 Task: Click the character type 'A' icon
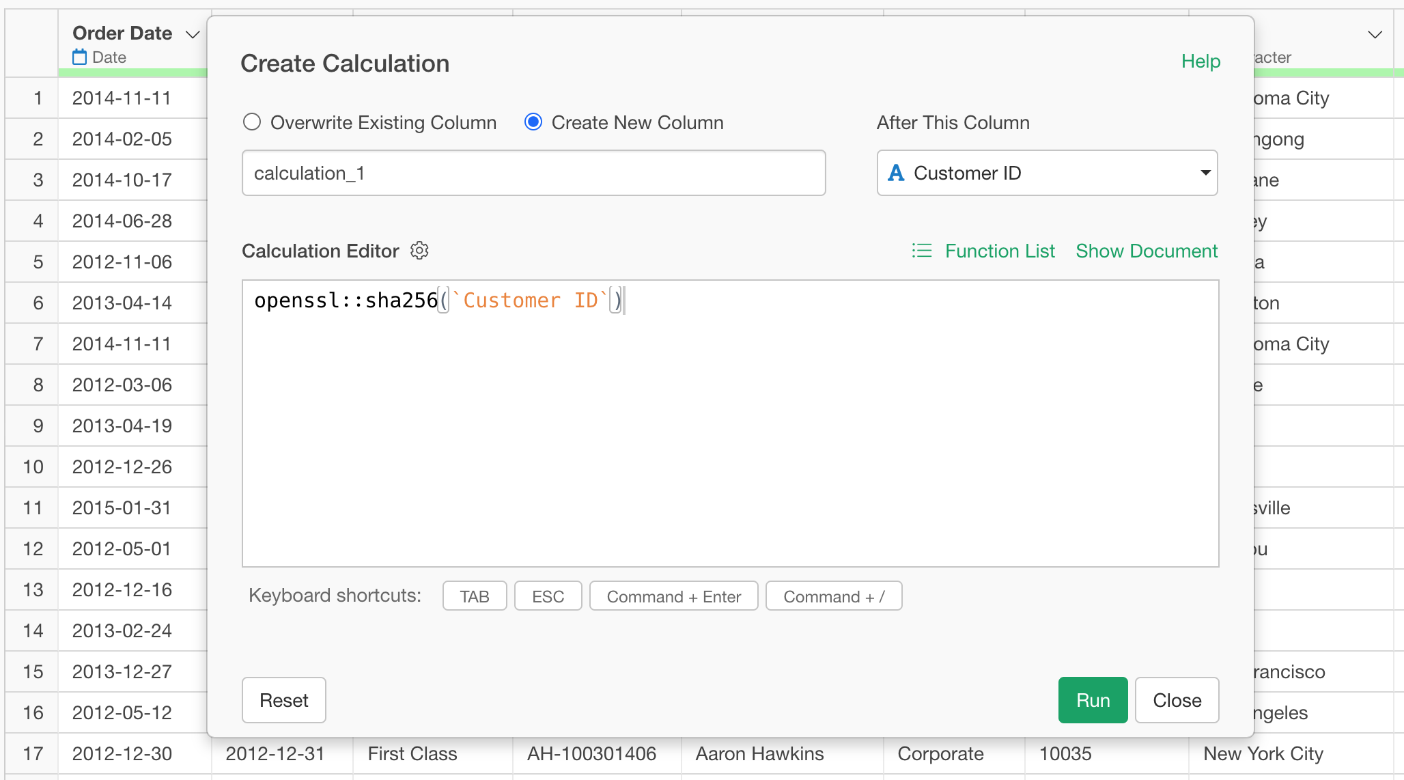896,173
